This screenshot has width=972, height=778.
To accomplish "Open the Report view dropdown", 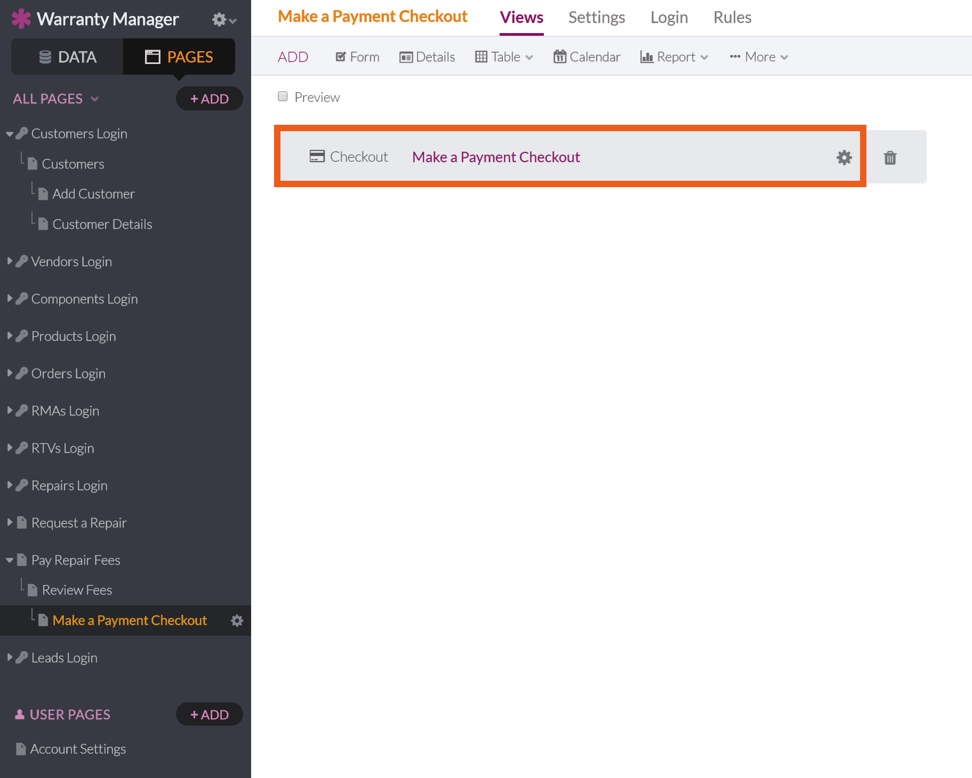I will 674,57.
